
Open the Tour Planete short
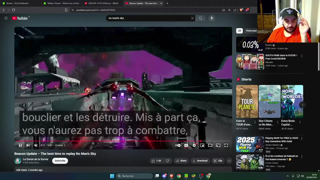[247, 101]
